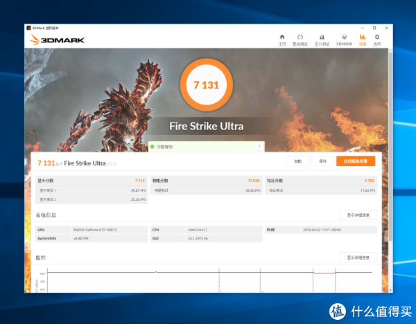Click the 3DMark title bar app icon
The image size is (416, 324).
[28, 28]
